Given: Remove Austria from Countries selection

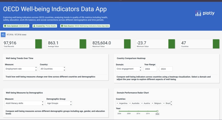Looking at the screenshot, I should 142,103.
